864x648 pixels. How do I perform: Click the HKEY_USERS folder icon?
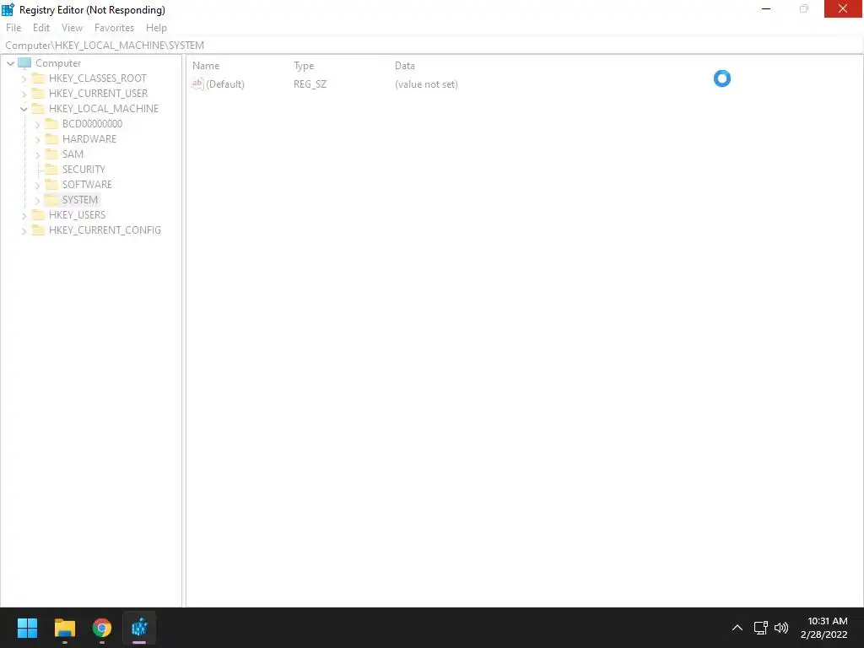pyautogui.click(x=38, y=214)
